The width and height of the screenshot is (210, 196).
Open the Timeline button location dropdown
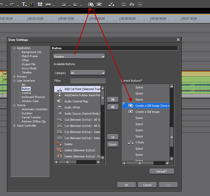point(79,57)
